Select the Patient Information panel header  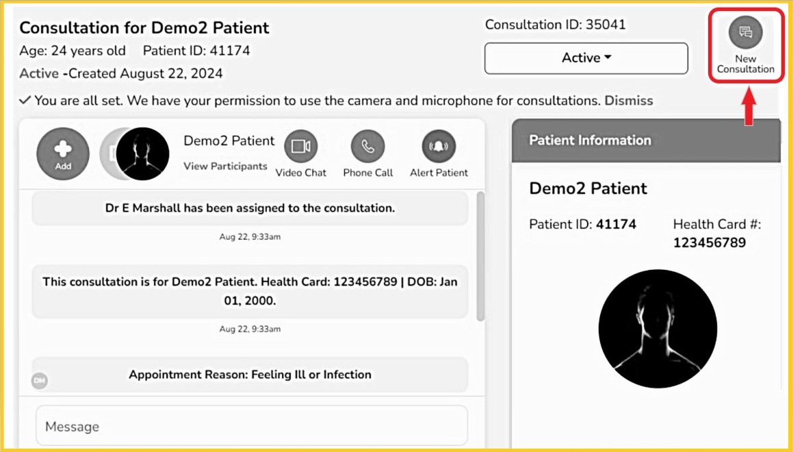point(646,140)
